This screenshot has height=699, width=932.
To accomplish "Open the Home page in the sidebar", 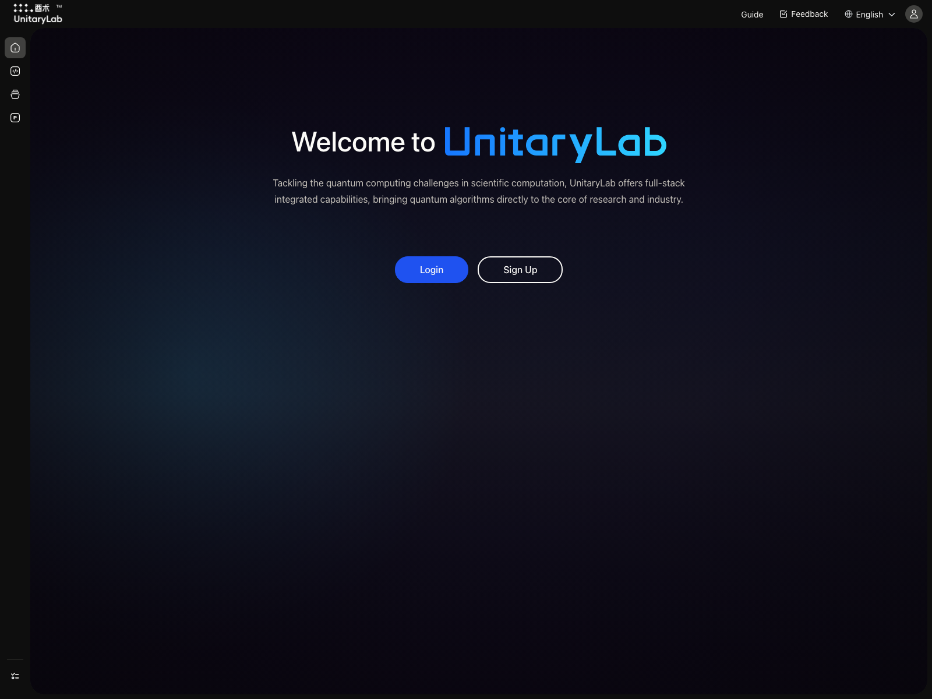I will tap(15, 48).
